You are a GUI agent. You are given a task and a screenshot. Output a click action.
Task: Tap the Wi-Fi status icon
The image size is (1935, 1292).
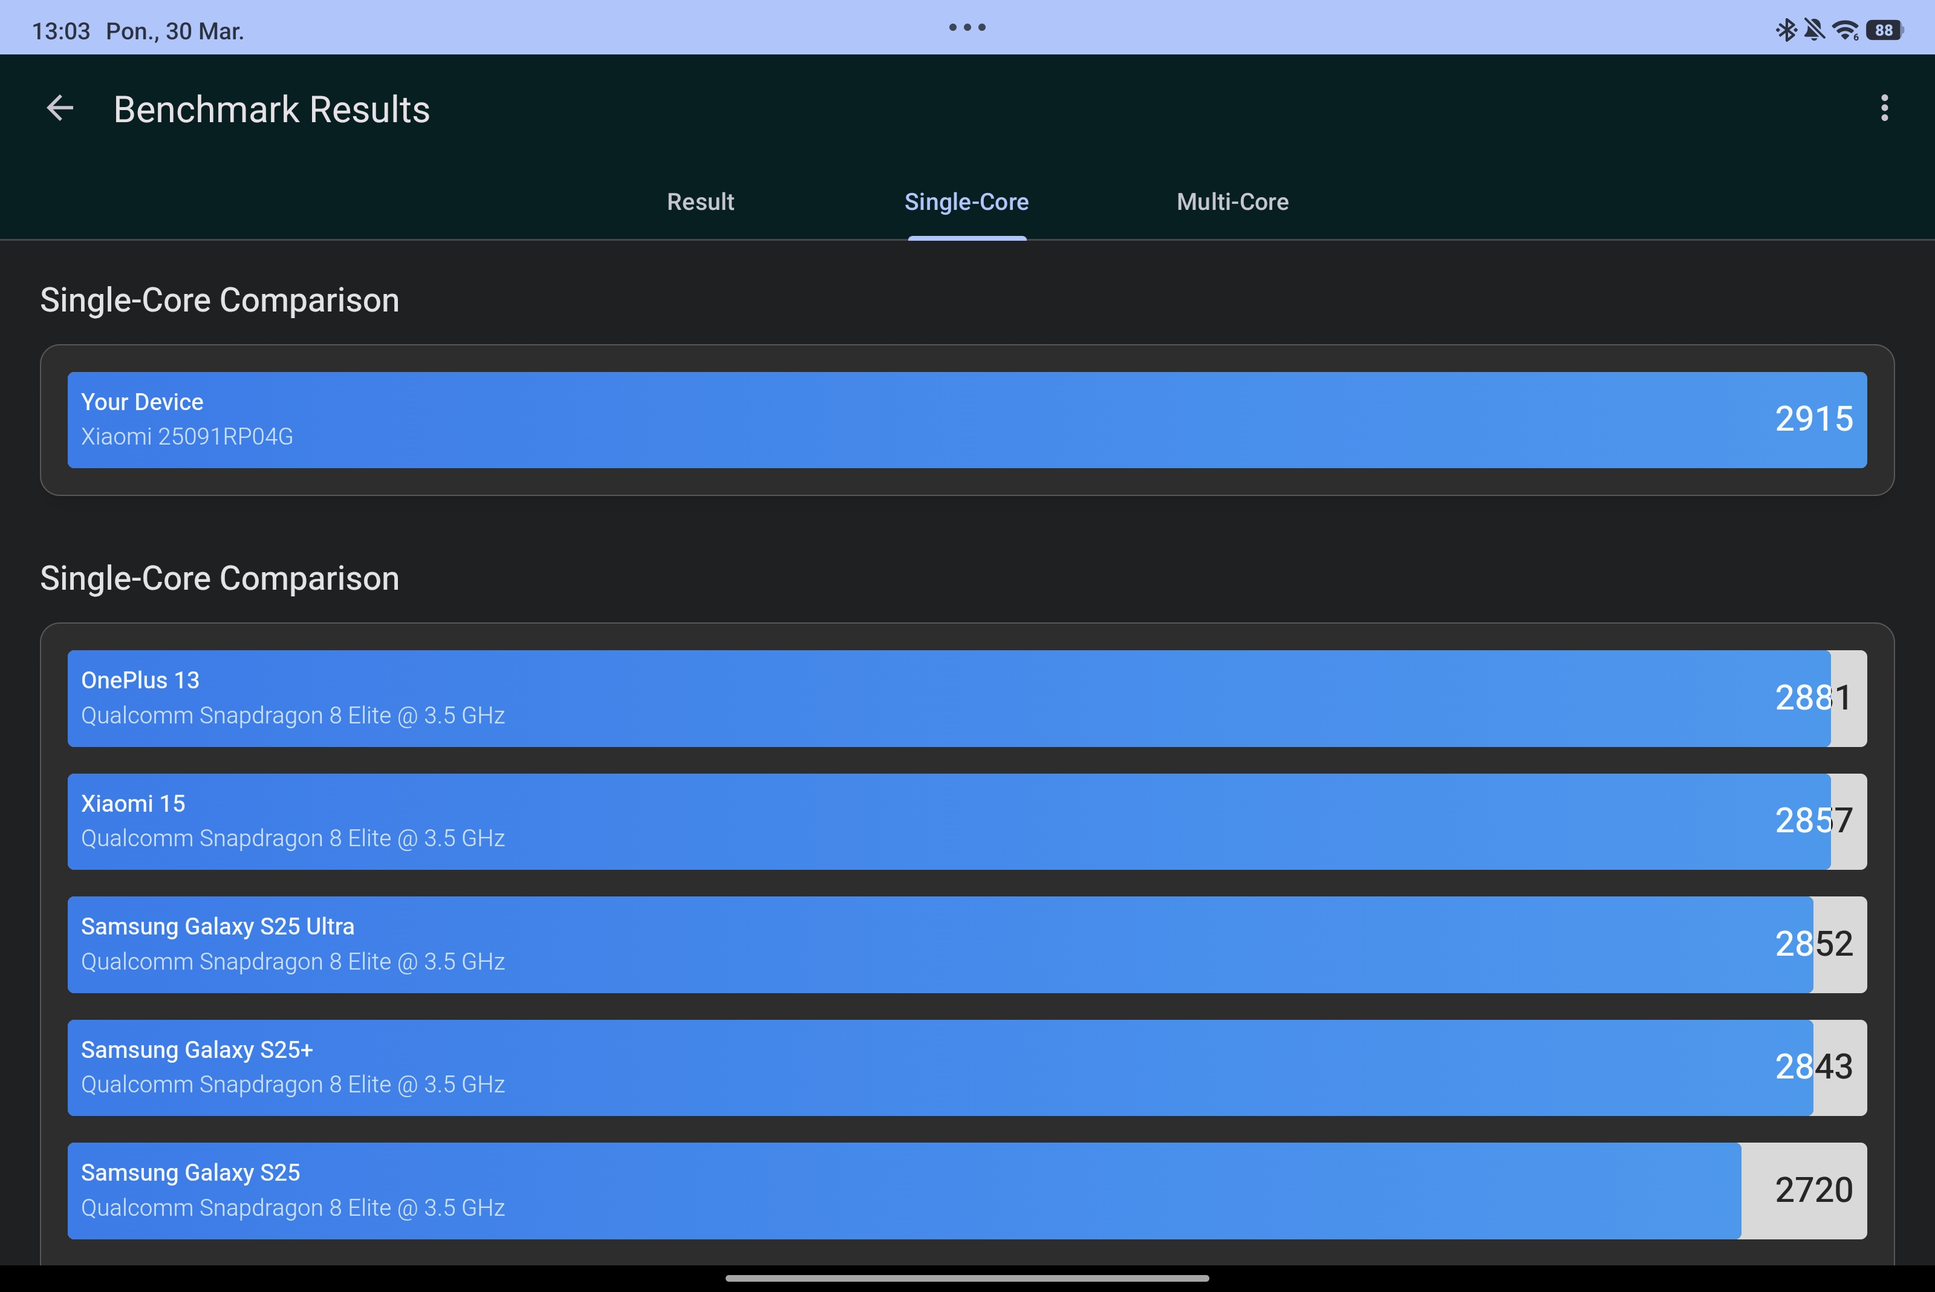click(1846, 30)
